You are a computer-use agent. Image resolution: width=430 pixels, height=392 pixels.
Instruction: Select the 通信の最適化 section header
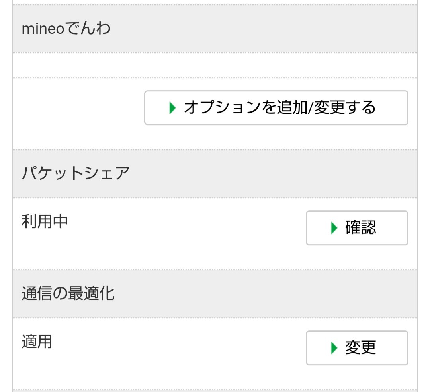215,294
